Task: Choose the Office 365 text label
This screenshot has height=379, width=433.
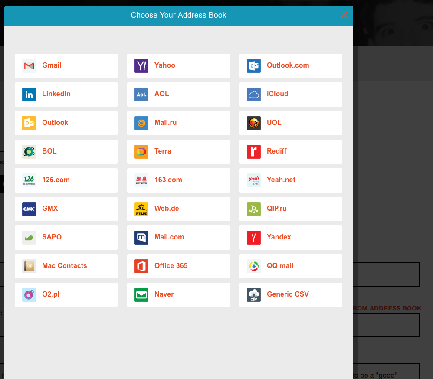Action: coord(171,266)
